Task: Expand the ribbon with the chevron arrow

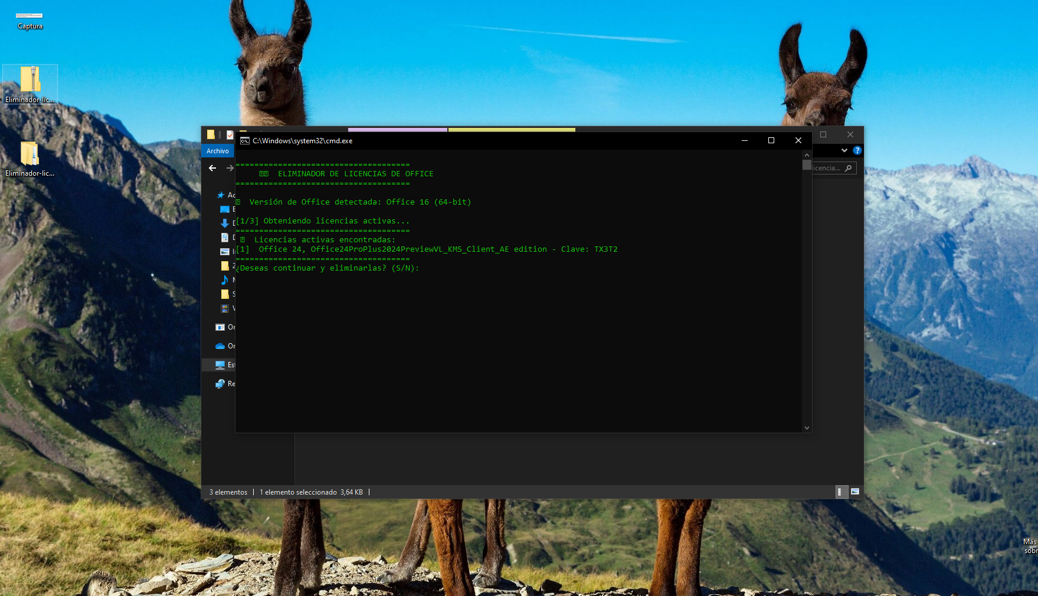Action: tap(844, 150)
